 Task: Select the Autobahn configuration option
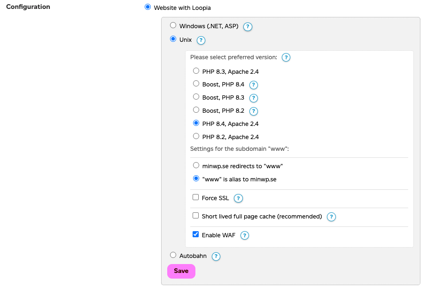pyautogui.click(x=173, y=256)
